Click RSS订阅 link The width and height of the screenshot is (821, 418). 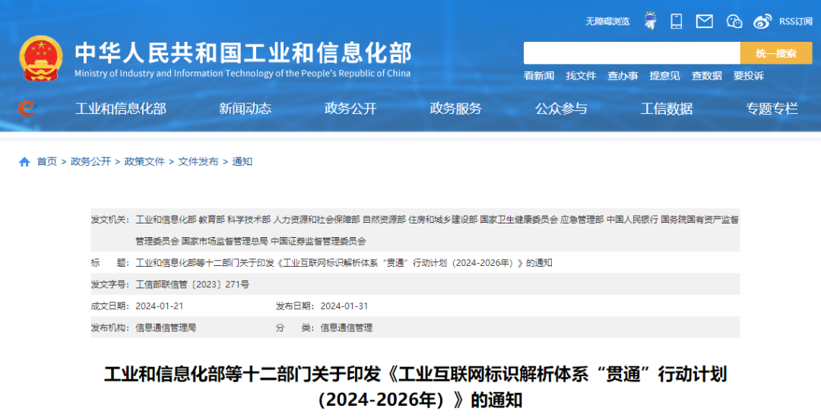795,21
